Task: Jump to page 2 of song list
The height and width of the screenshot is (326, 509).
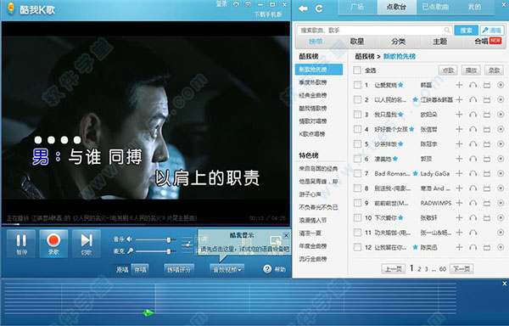Action: (419, 269)
